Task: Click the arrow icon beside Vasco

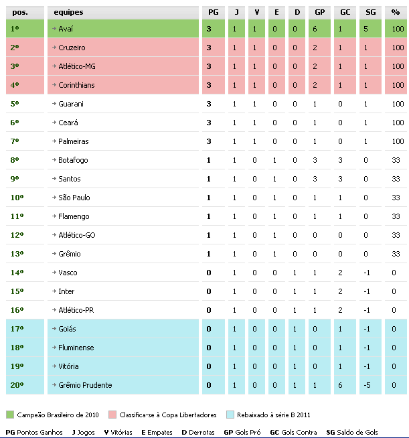Action: pyautogui.click(x=54, y=273)
